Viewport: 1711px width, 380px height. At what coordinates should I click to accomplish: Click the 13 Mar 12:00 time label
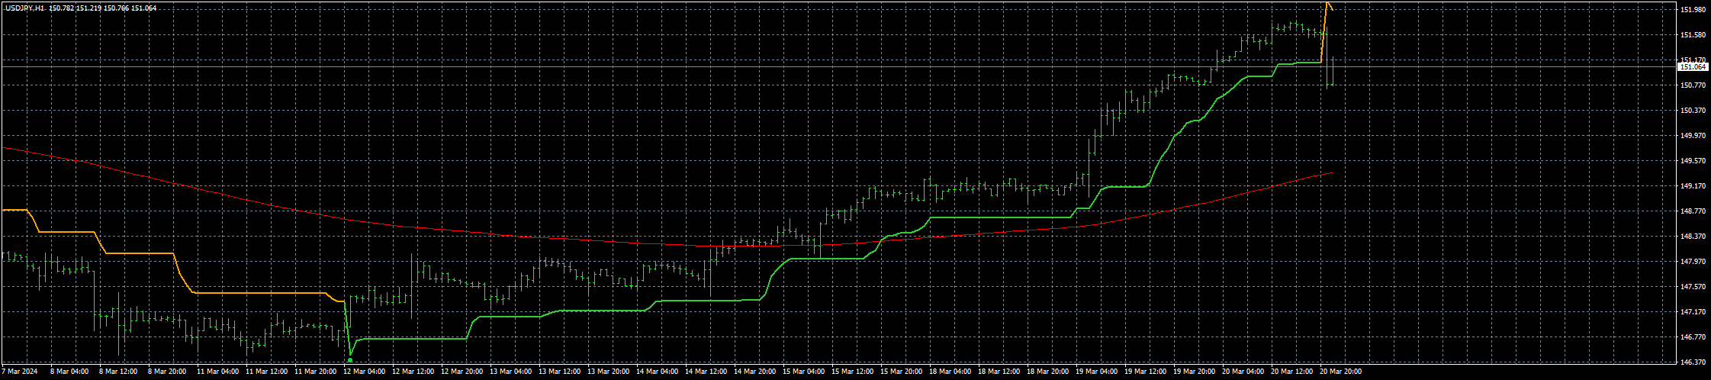(x=559, y=372)
